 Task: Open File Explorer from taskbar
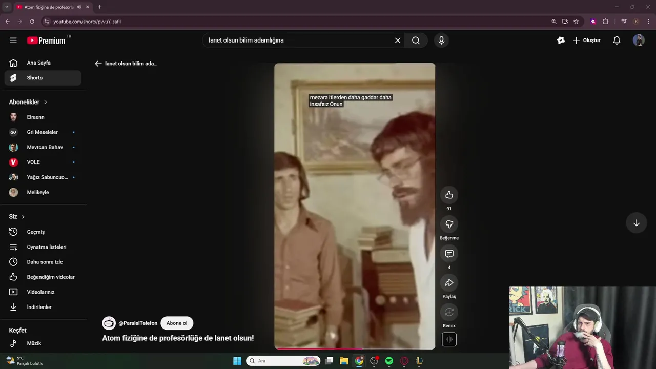(344, 361)
